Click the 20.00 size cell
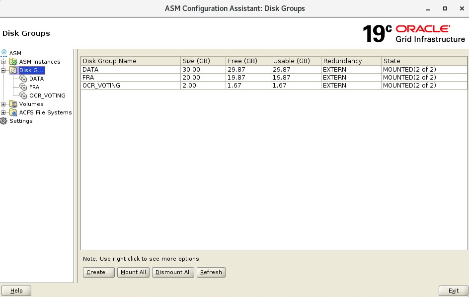This screenshot has height=297, width=469. point(203,78)
